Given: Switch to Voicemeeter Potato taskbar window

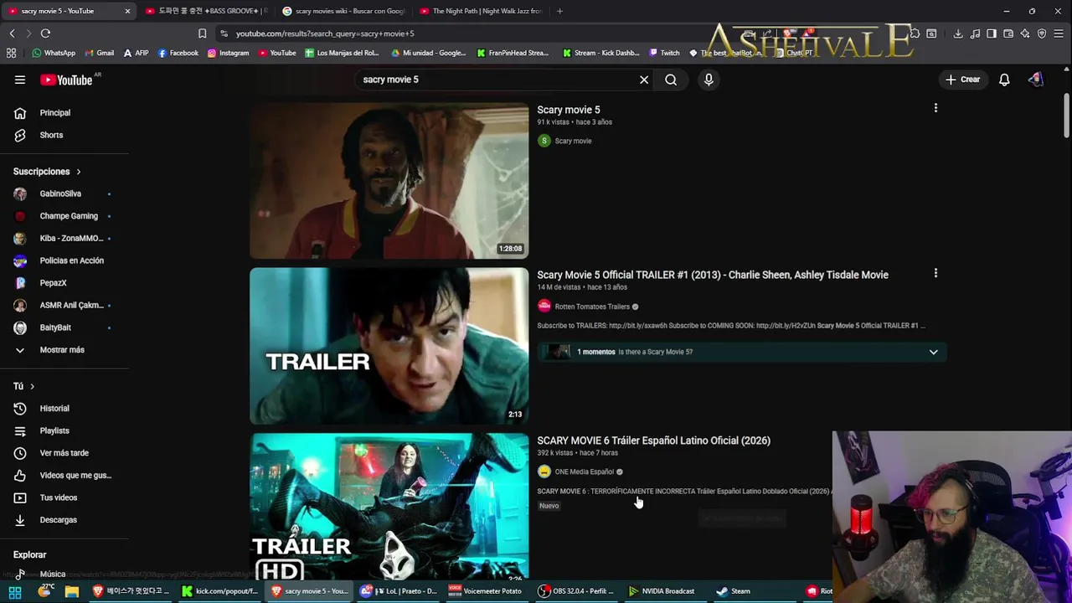Looking at the screenshot, I should point(486,591).
